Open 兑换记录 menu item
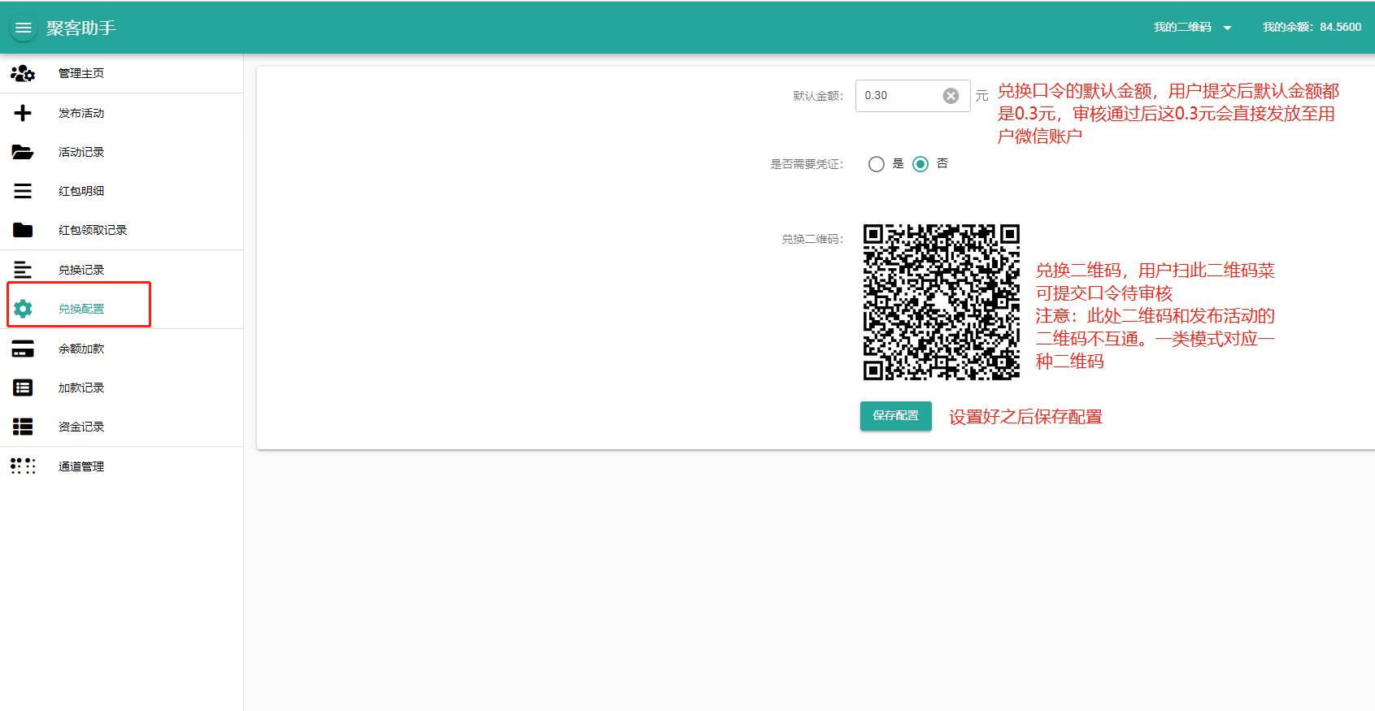1375x711 pixels. click(122, 270)
